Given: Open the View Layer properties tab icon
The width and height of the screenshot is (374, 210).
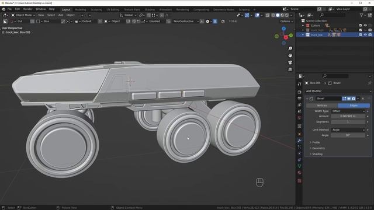Looking at the screenshot, I should tap(299, 105).
